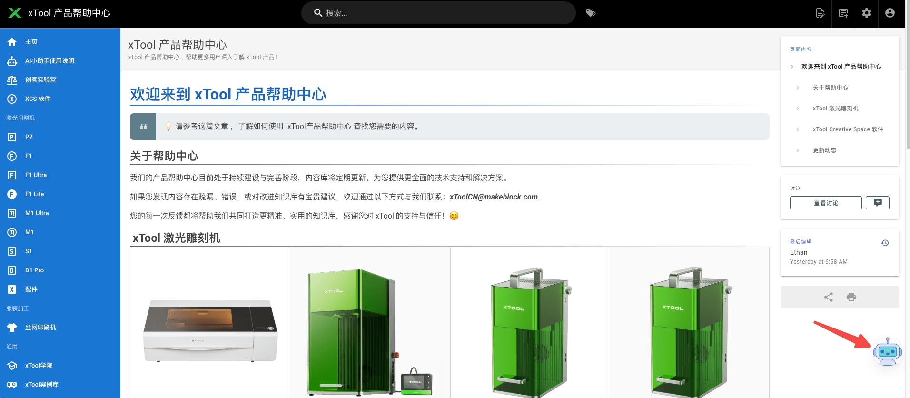Image resolution: width=910 pixels, height=398 pixels.
Task: Click the F box icon for F1 Ultra
Action: [12, 175]
